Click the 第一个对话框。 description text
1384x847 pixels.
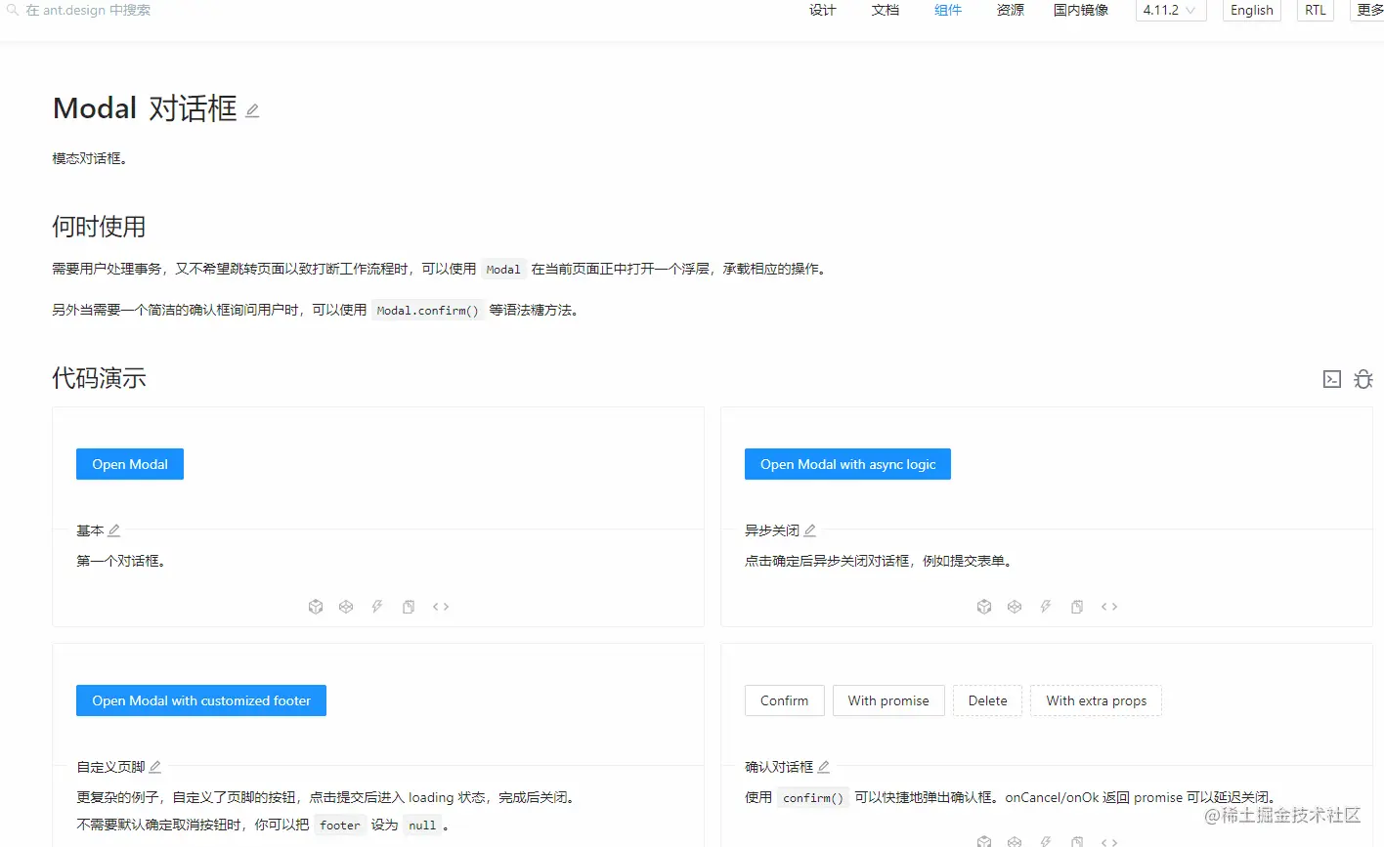pos(121,561)
